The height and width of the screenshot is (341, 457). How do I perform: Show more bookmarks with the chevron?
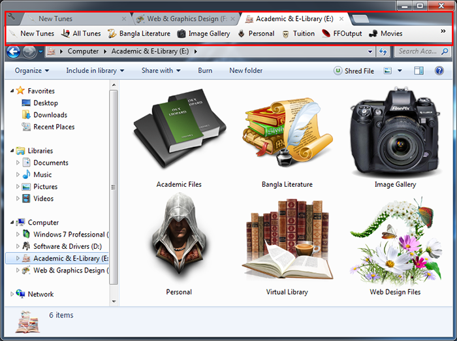coord(443,31)
